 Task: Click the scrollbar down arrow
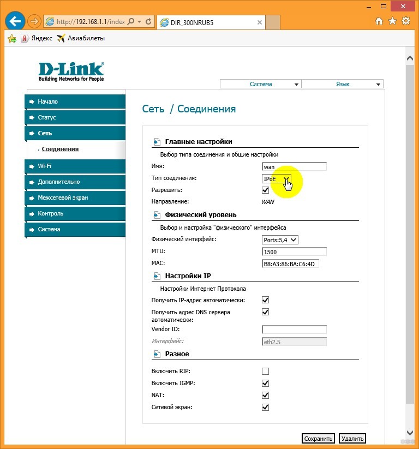point(410,433)
